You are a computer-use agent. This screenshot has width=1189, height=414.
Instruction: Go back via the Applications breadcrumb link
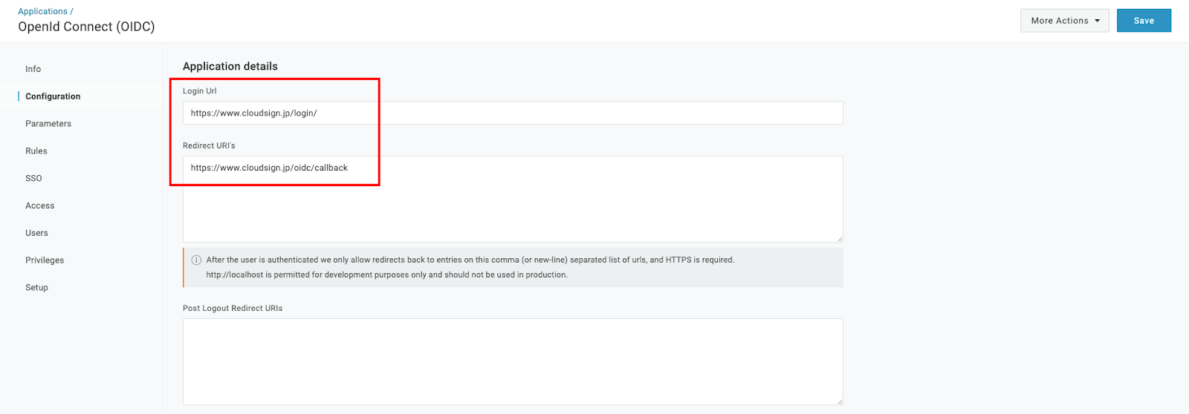(42, 11)
